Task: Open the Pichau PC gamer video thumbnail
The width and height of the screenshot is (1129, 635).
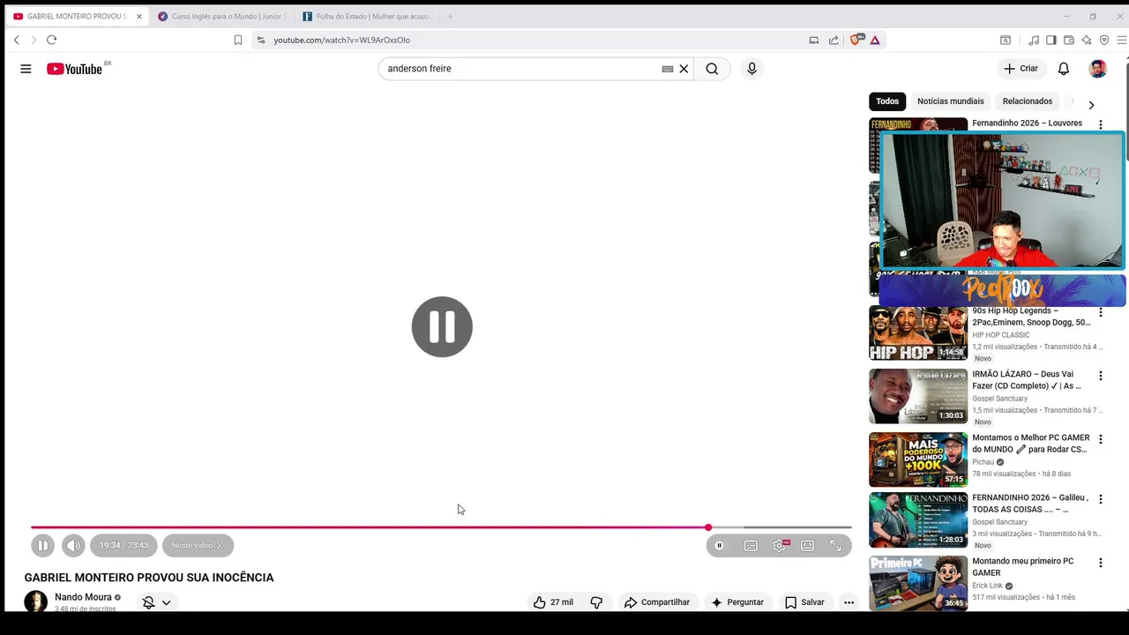Action: point(918,459)
